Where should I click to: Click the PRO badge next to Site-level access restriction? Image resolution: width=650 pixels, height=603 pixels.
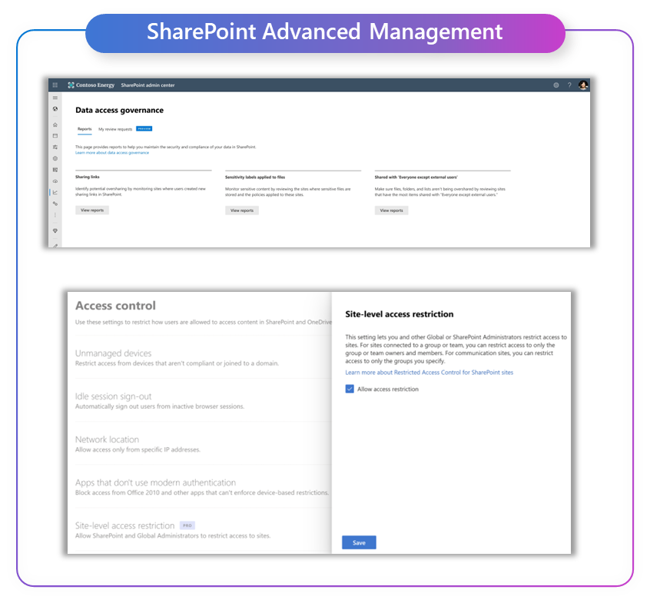tap(187, 525)
